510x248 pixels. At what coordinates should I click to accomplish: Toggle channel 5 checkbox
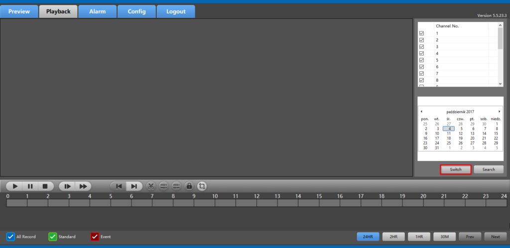[x=422, y=60]
